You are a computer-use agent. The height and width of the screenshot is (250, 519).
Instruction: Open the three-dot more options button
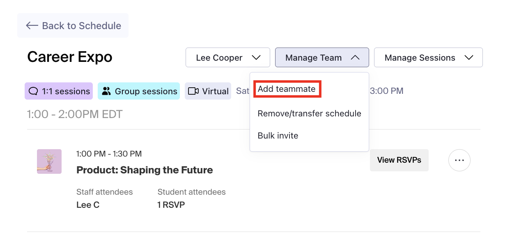click(459, 160)
